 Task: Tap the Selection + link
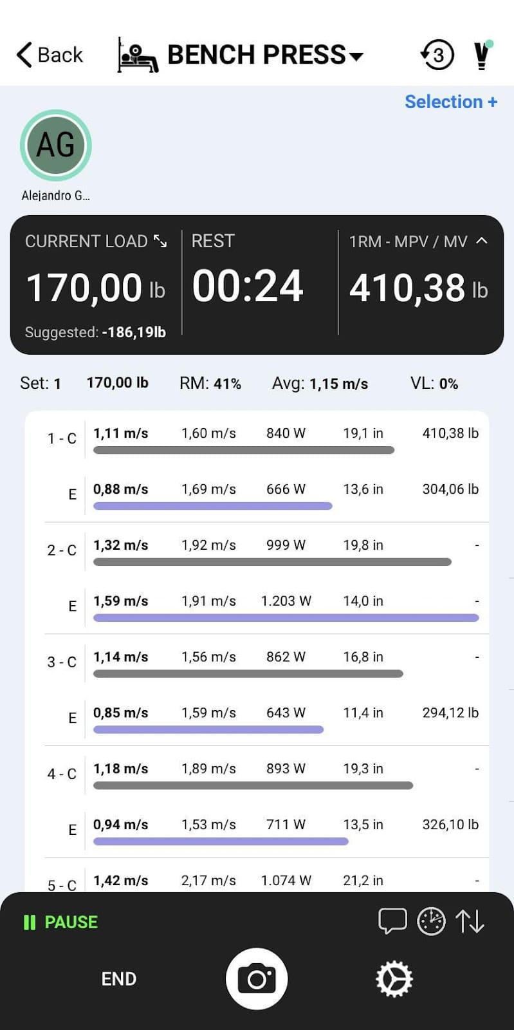(x=451, y=102)
